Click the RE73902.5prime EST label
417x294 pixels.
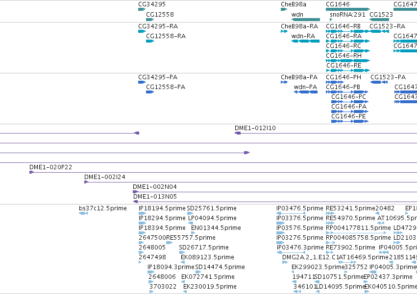350,248
